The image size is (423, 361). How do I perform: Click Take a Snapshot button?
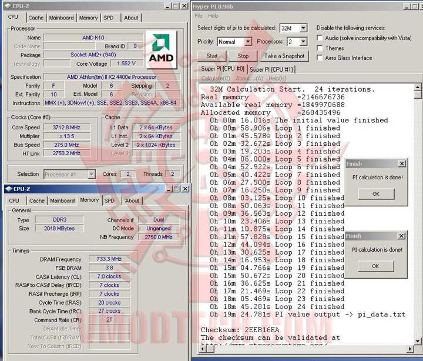(x=284, y=56)
